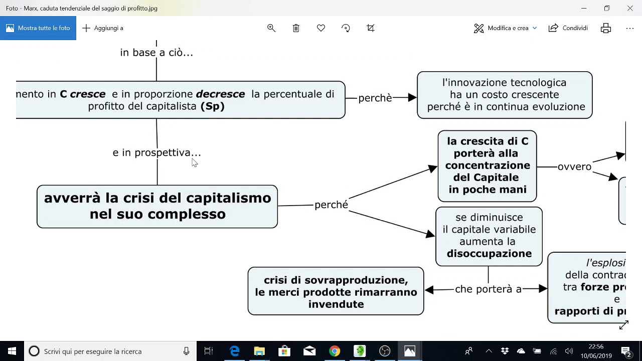This screenshot has width=642, height=361.
Task: Click the 'profitto del capitalista (Sp)' box
Action: [x=181, y=100]
